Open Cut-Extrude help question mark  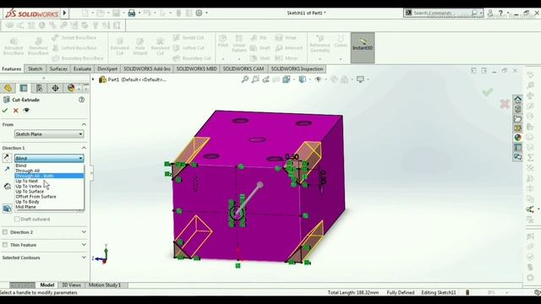81,100
